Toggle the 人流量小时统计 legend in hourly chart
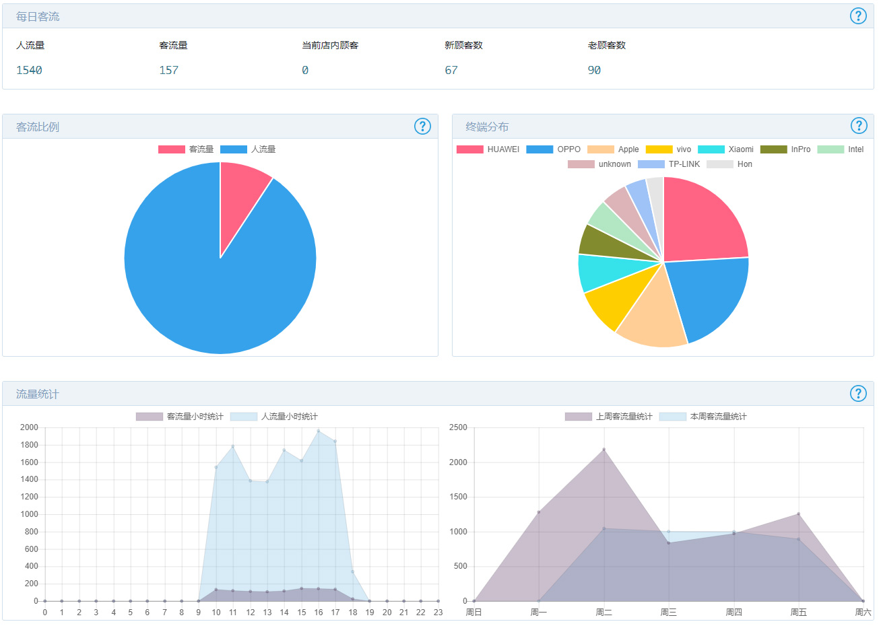881x628 pixels. pos(273,417)
